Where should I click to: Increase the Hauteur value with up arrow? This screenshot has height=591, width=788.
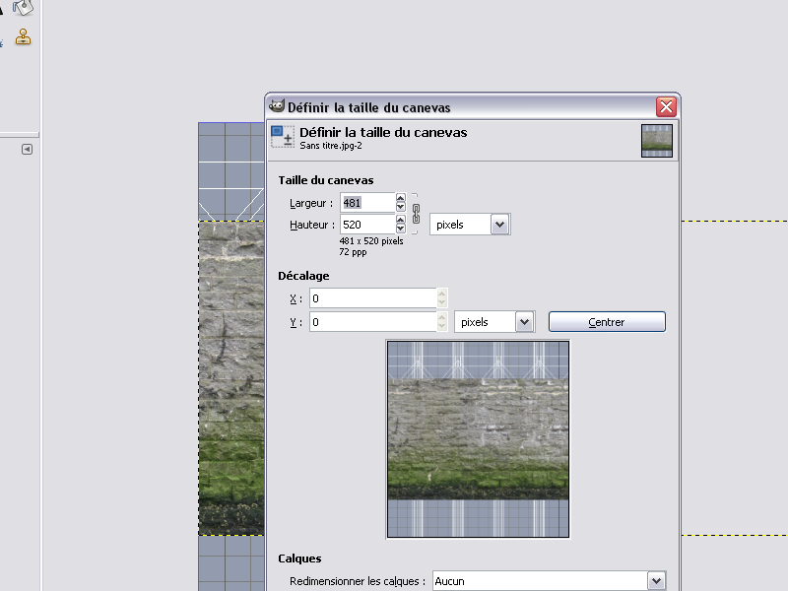tap(401, 220)
